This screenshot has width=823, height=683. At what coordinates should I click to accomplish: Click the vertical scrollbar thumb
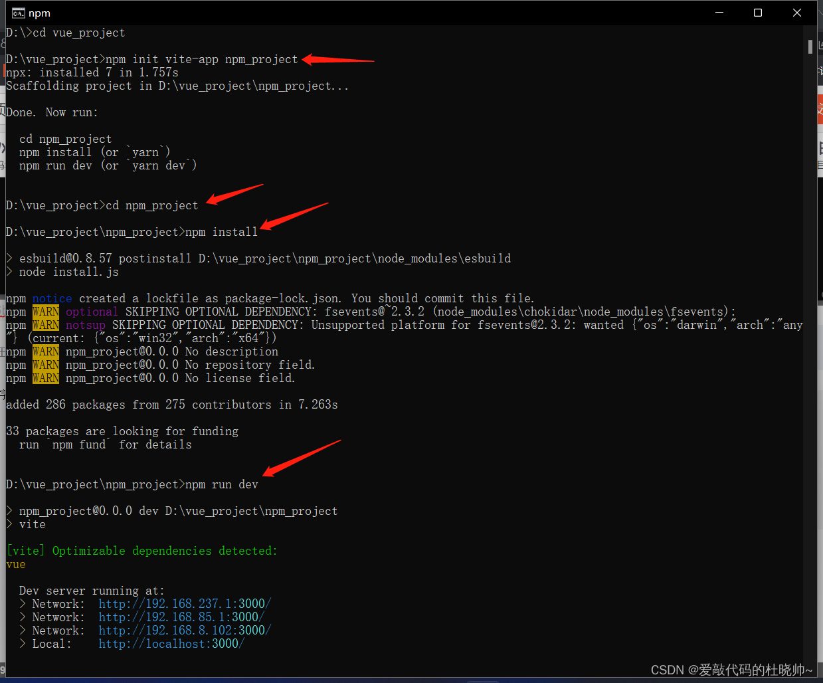coord(810,47)
